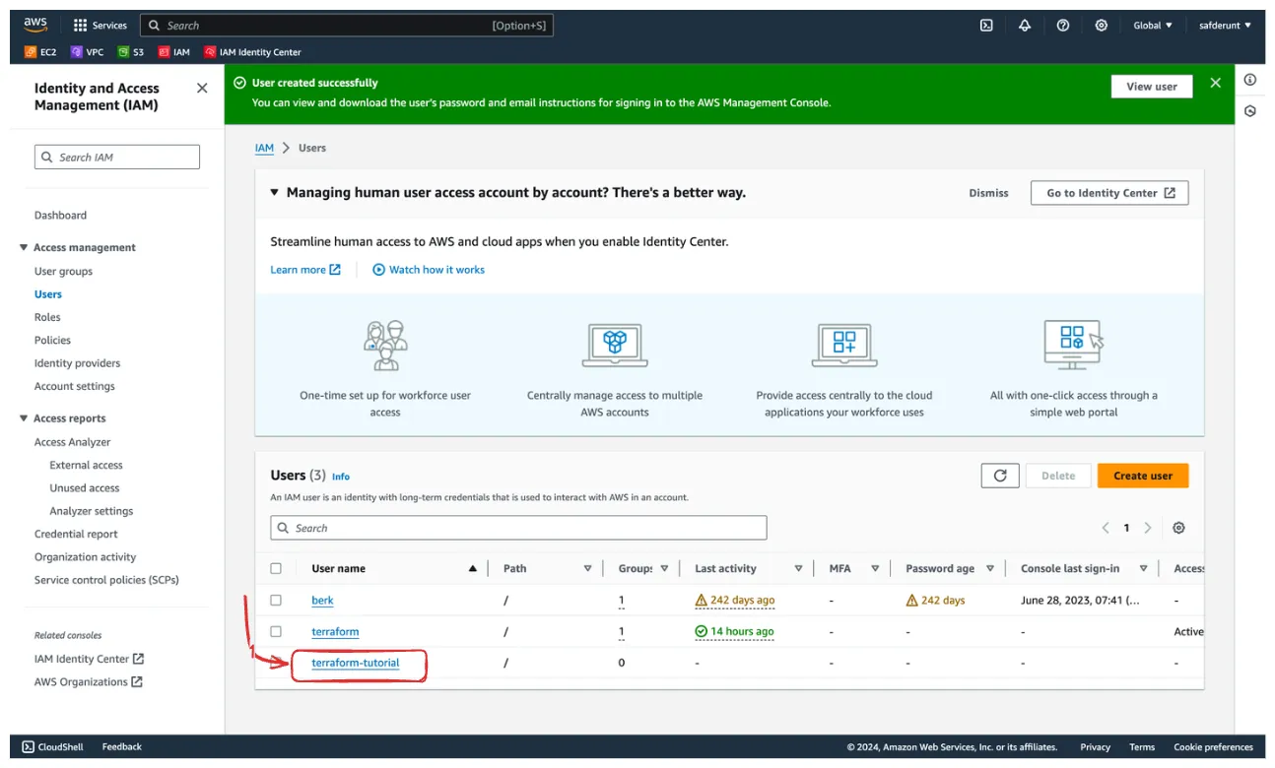Open users table preferences gear
The width and height of the screenshot is (1275, 768).
1178,528
